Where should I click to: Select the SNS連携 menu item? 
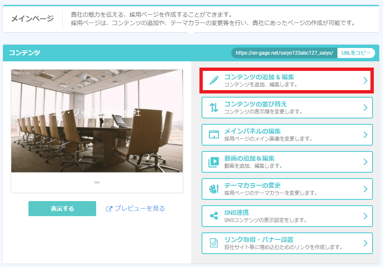[287, 216]
